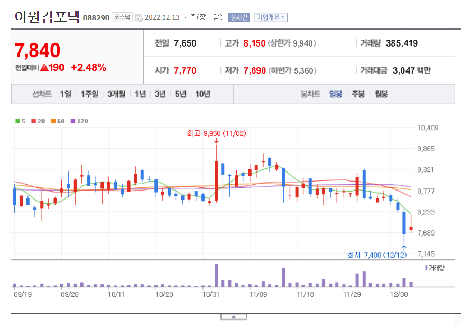Image resolution: width=461 pixels, height=326 pixels.
Task: Click the 저가 value 7,690
Action: [254, 70]
